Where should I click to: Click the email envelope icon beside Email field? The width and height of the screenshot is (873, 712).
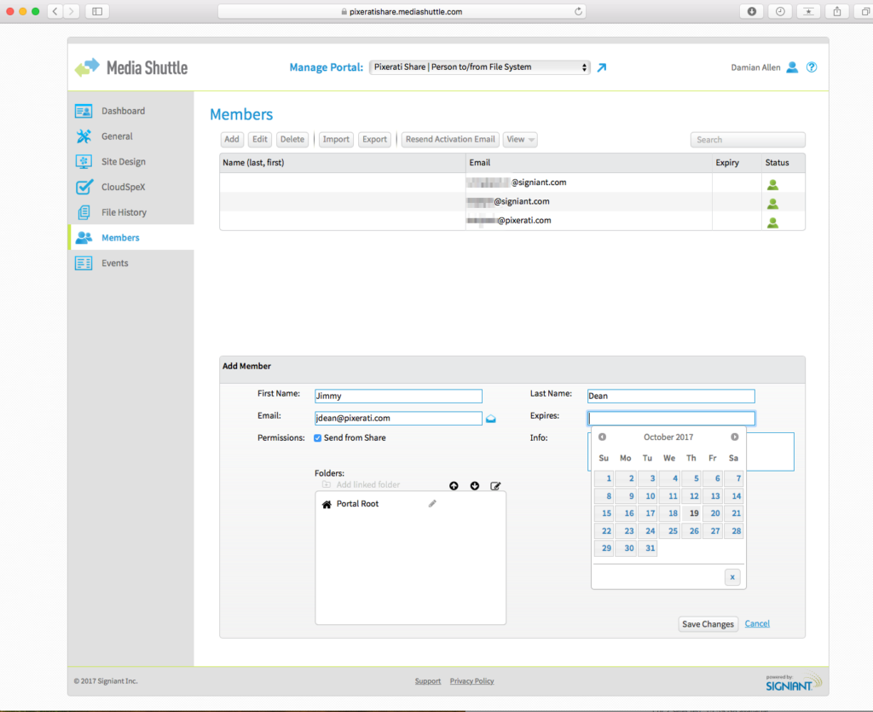pyautogui.click(x=491, y=419)
